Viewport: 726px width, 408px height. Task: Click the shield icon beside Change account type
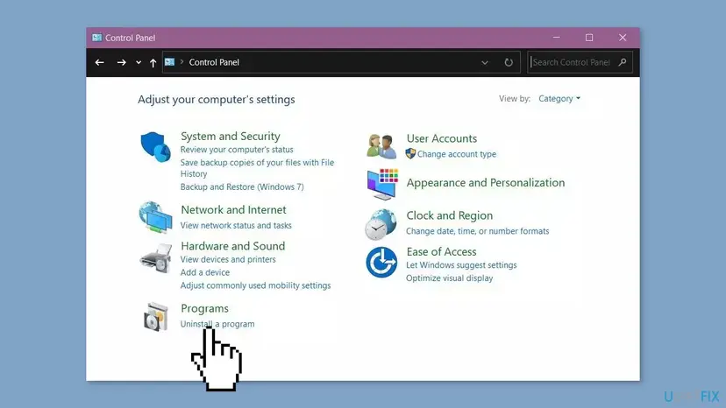[410, 153]
